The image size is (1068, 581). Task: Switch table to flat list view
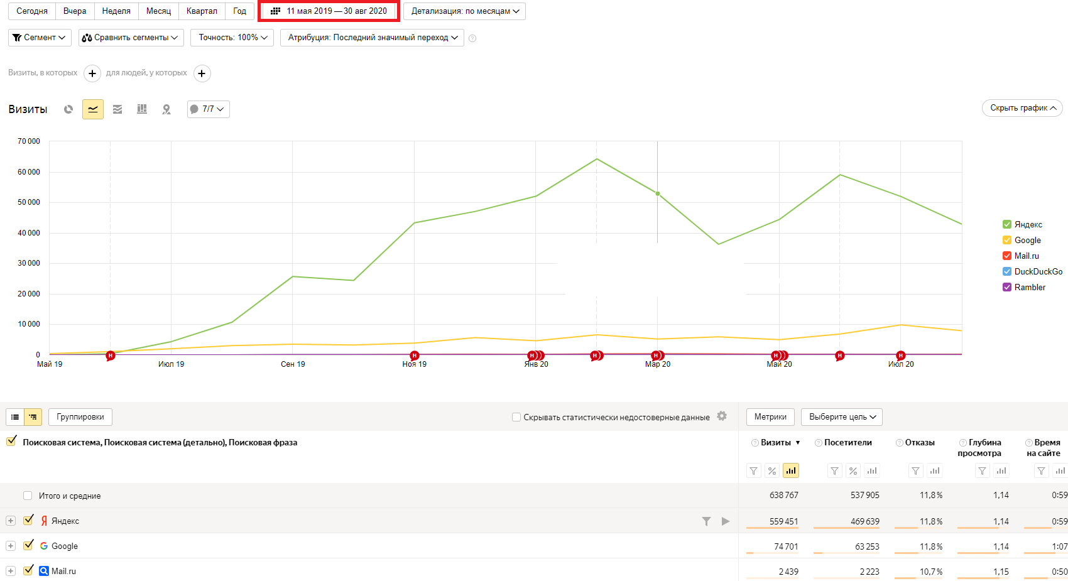(15, 417)
